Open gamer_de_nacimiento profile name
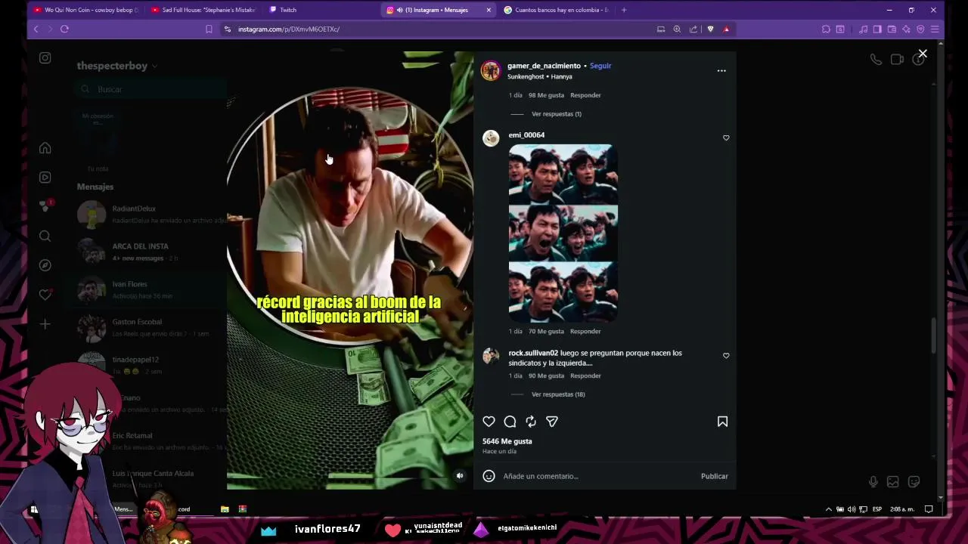This screenshot has width=968, height=544. [544, 66]
